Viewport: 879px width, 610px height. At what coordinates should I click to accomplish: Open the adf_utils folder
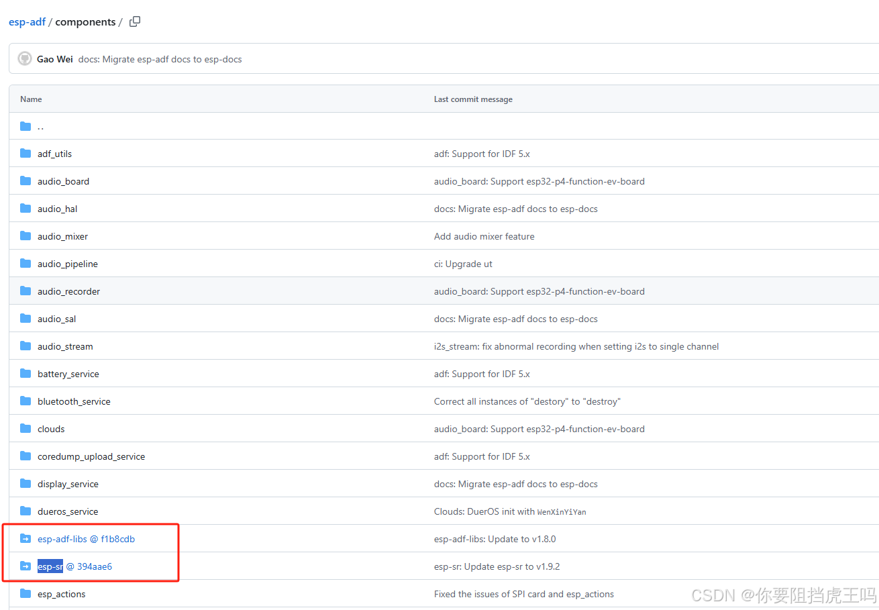point(54,154)
